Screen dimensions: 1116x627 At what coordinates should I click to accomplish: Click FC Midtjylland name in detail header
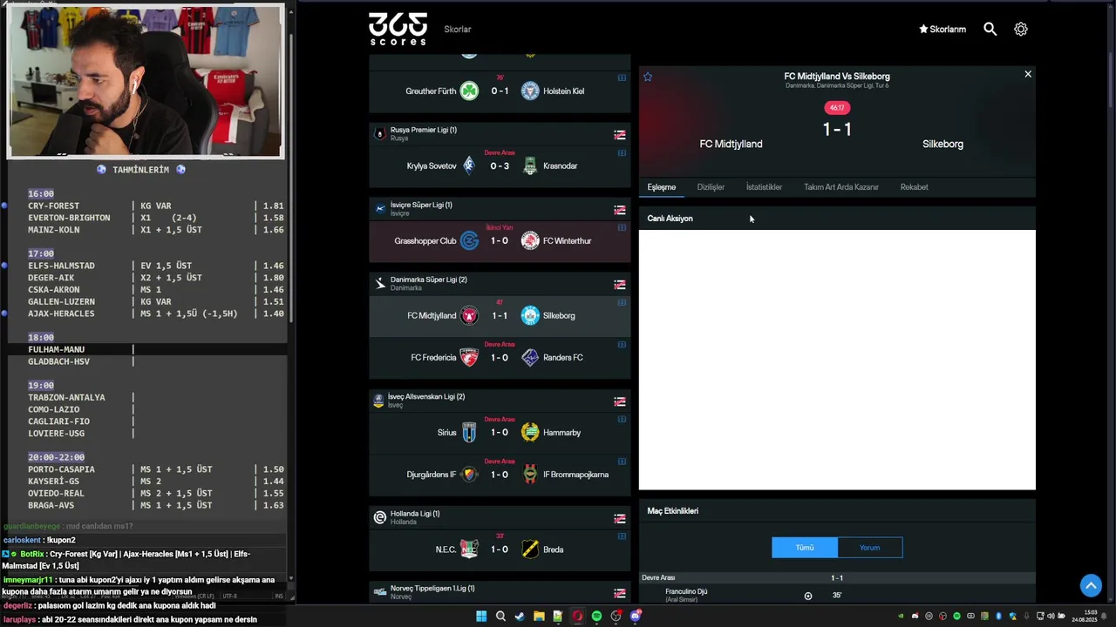pyautogui.click(x=731, y=144)
